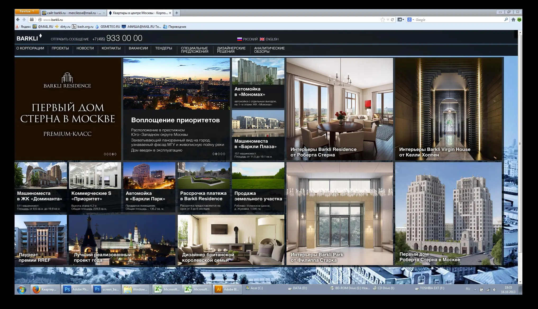This screenshot has height=309, width=538.
Task: Click the ОТПРАВИТЬ СООБЩЕНИЕ link
Action: (x=70, y=39)
